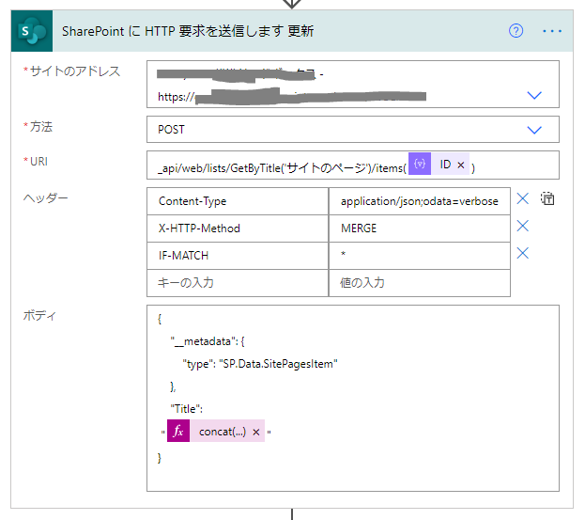
Task: Click the POST method text
Action: click(171, 129)
